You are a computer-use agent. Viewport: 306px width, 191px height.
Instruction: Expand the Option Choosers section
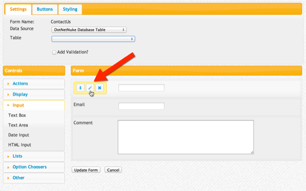pos(34,167)
